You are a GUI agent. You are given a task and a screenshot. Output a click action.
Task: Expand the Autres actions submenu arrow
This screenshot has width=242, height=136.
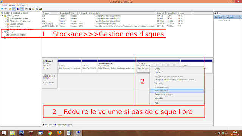[x=240, y=20]
